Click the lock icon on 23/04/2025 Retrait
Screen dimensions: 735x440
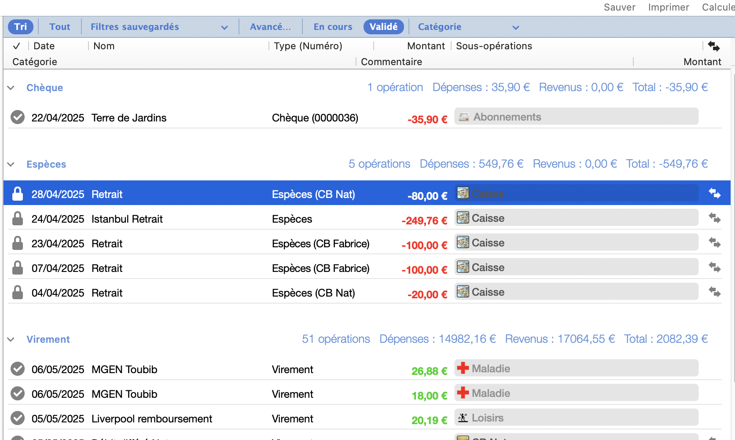coord(18,243)
